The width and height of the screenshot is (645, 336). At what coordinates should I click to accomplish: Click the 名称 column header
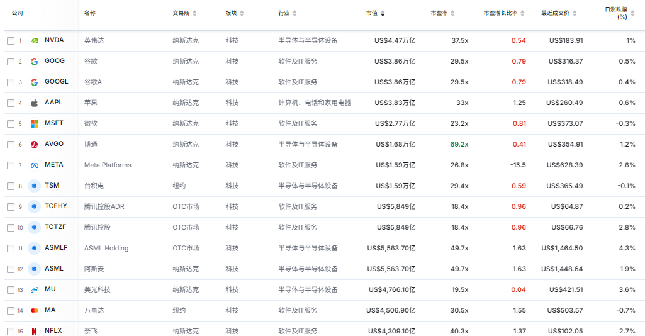(x=90, y=13)
